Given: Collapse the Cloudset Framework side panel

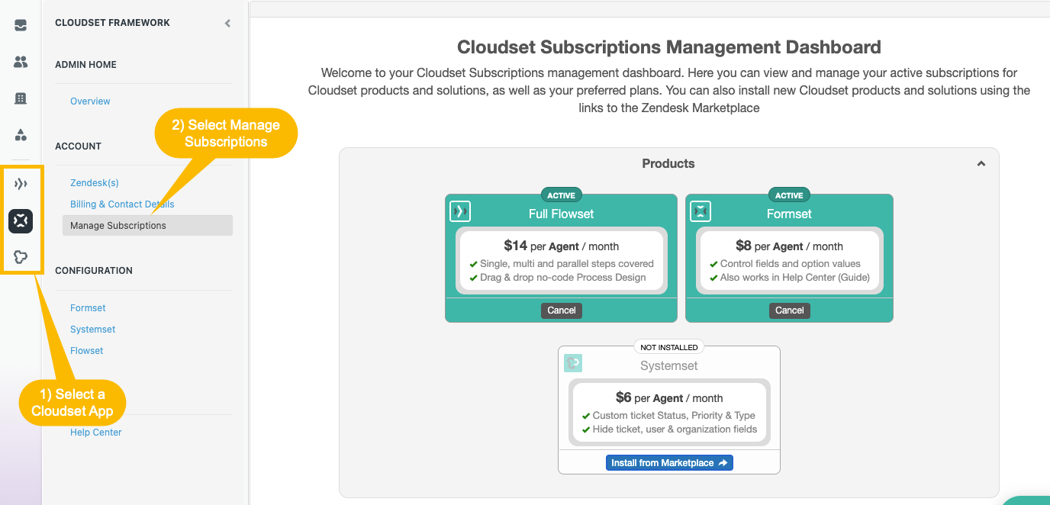Looking at the screenshot, I should click(x=227, y=24).
